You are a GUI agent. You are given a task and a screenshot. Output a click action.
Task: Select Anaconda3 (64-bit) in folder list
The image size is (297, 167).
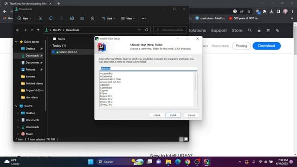(110, 82)
